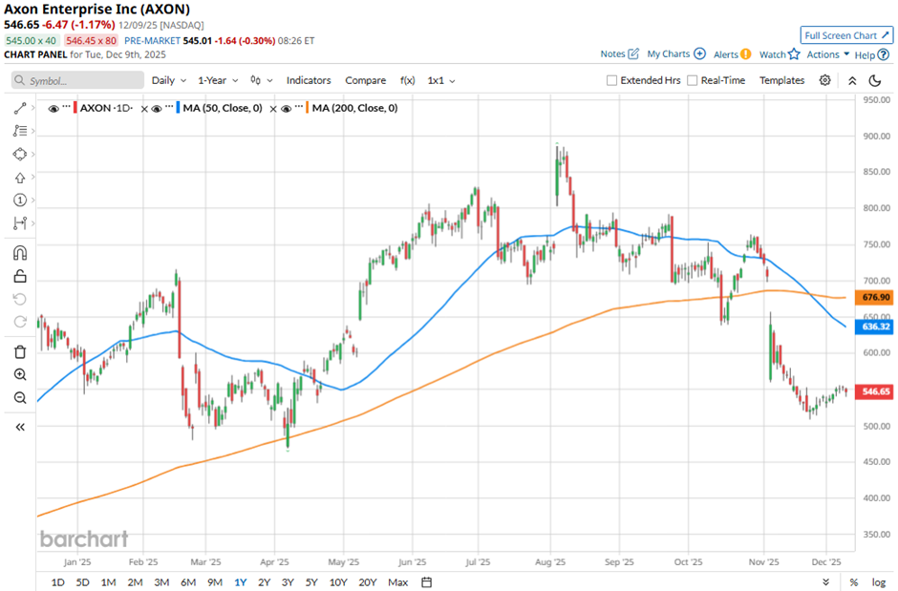898x591 pixels.
Task: Check the Real-Time checkbox
Action: tap(693, 80)
